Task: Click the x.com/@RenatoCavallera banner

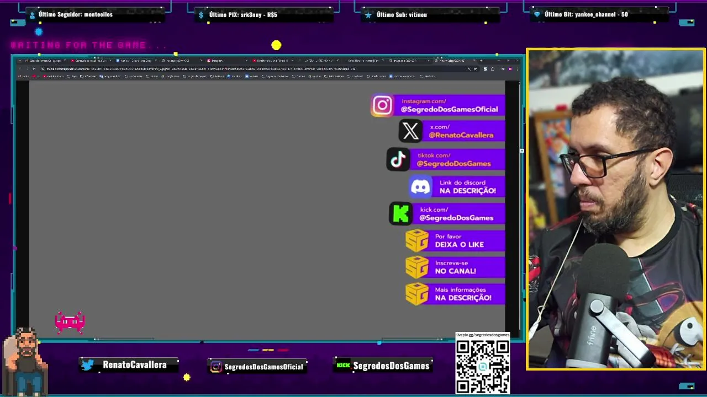Action: (x=452, y=131)
